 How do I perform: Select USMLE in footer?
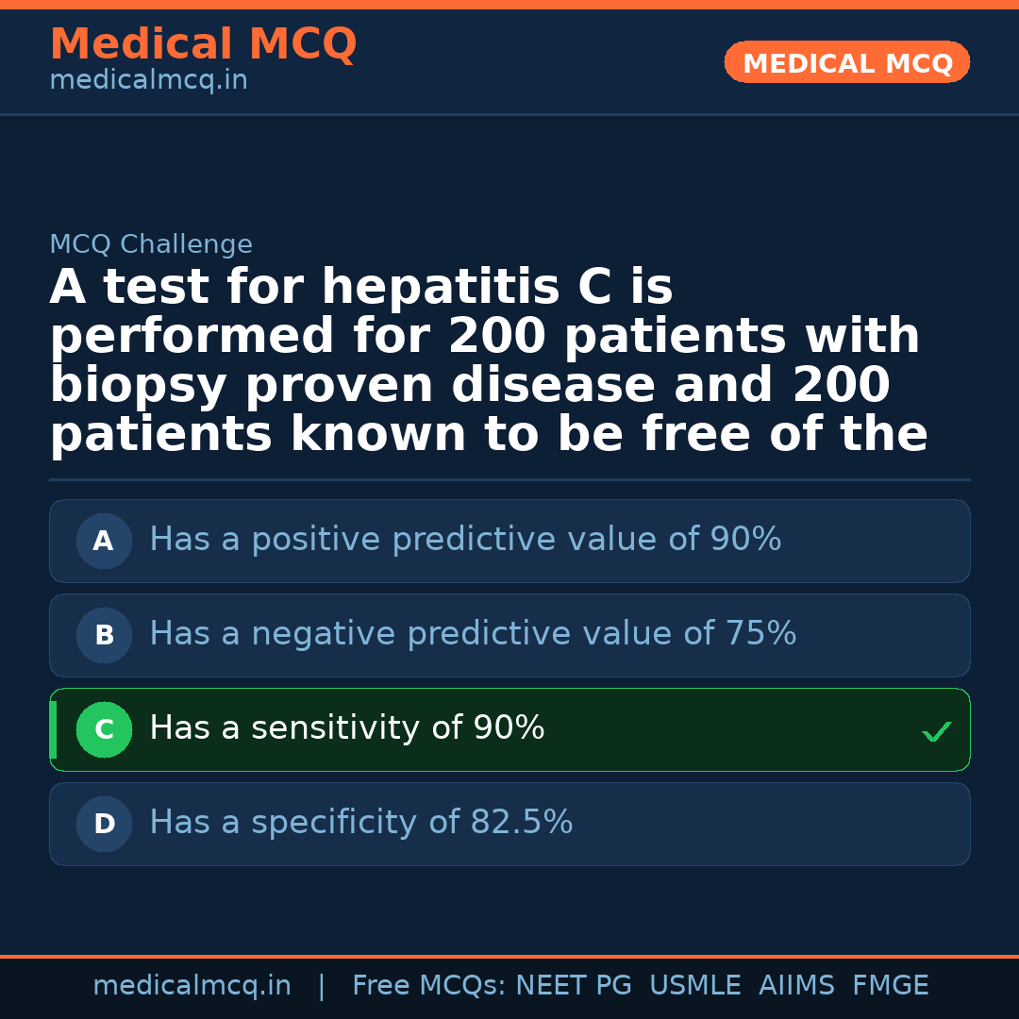694,986
